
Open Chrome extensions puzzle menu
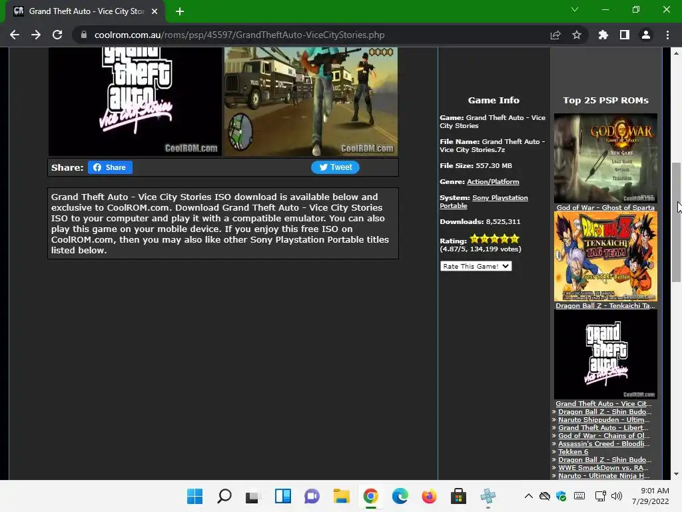pos(603,35)
